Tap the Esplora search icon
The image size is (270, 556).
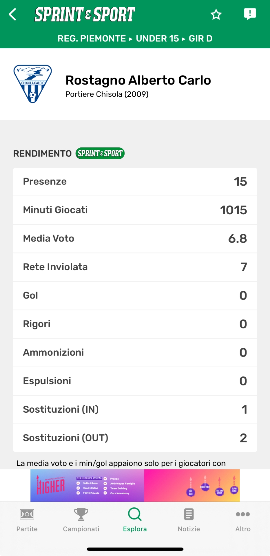click(135, 515)
